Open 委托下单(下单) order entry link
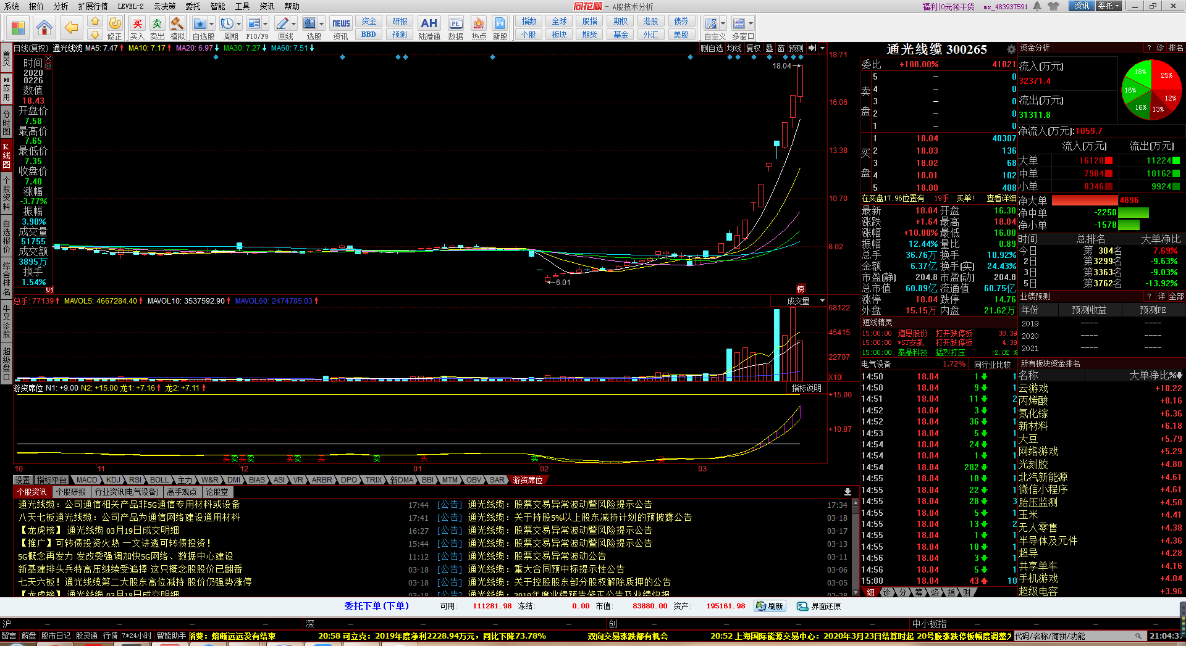 pos(377,607)
